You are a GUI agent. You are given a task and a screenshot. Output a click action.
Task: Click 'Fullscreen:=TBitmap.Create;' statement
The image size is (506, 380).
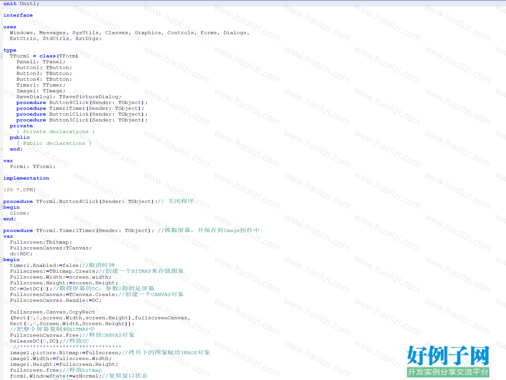pyautogui.click(x=54, y=271)
